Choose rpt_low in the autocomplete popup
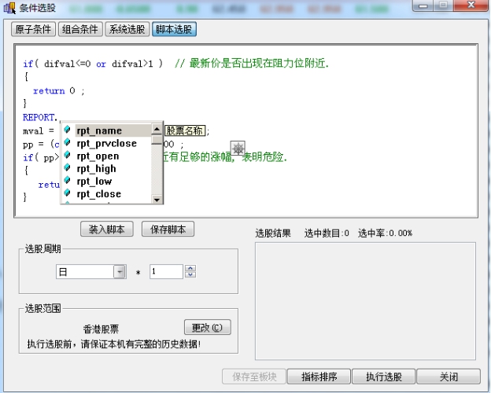Viewport: 491px width, 393px height. 94,181
